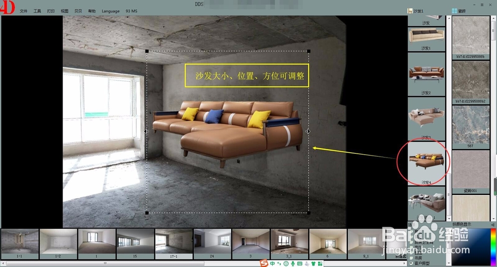Click the scene strip scroll-left arrow

pyautogui.click(x=3, y=263)
